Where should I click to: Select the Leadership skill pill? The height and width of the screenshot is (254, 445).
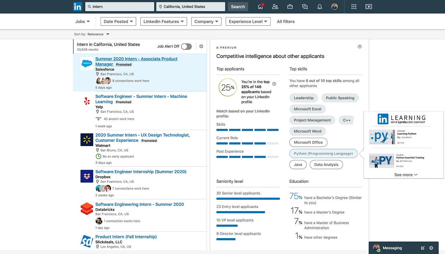coord(304,98)
